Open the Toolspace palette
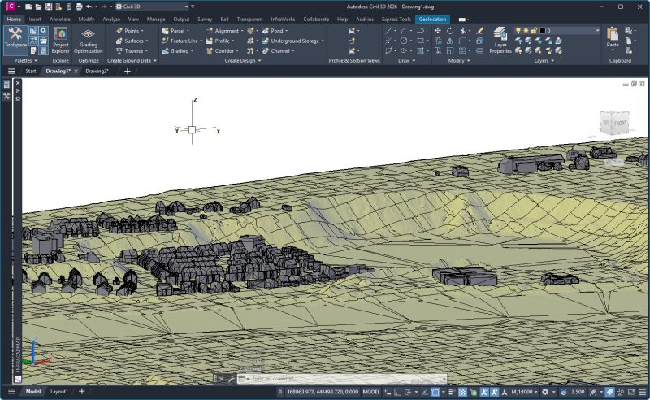 pos(15,37)
